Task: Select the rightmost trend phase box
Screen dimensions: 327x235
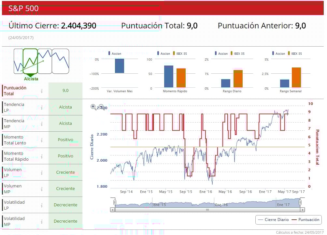Action: pos(61,61)
